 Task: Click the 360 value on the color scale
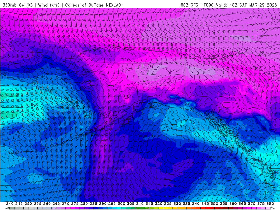coord(233,204)
